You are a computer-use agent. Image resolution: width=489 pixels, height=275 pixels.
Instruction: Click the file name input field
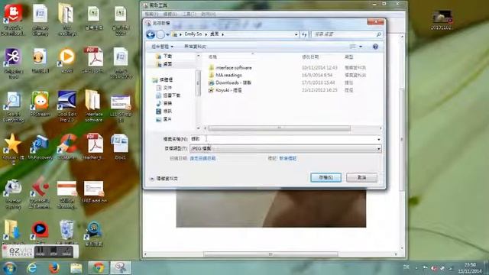coord(283,139)
